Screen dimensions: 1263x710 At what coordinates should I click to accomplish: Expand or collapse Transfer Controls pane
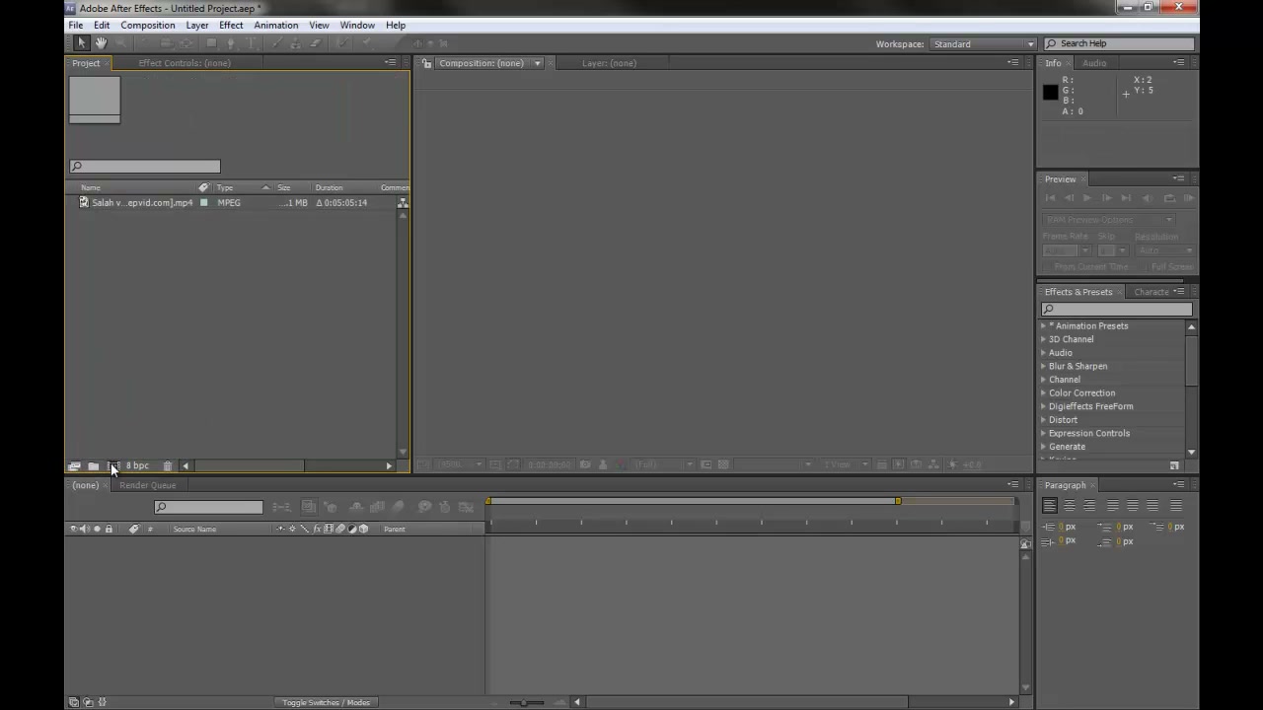pyautogui.click(x=88, y=702)
